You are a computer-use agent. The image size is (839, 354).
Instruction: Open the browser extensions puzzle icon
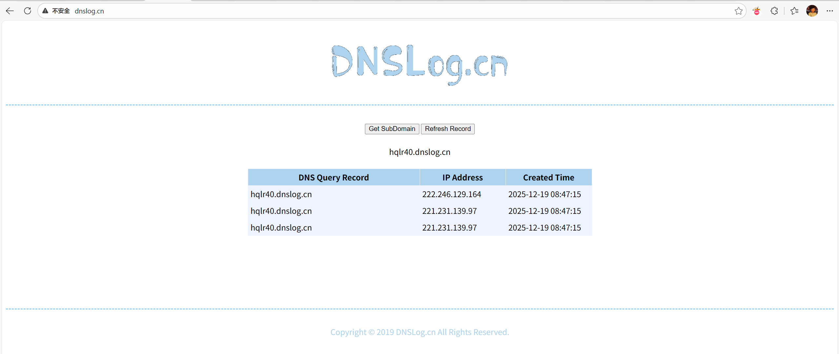(774, 11)
